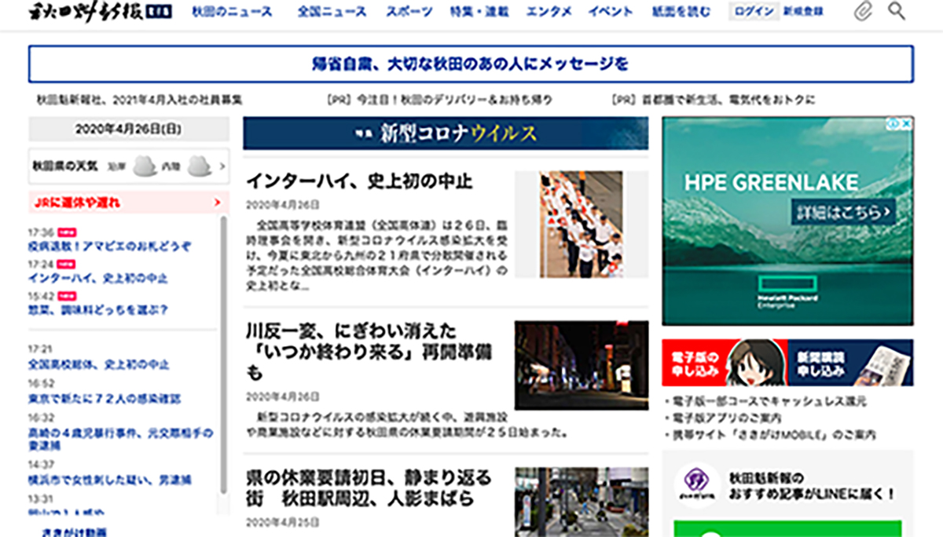This screenshot has width=943, height=537.
Task: Select the エンタメ navigation item
Action: tap(549, 12)
